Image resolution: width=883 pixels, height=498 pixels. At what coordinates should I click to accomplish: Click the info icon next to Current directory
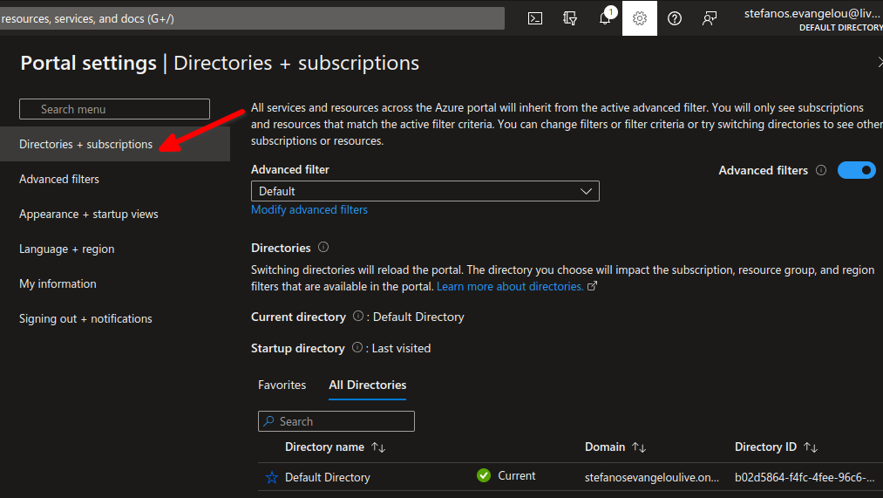point(358,316)
